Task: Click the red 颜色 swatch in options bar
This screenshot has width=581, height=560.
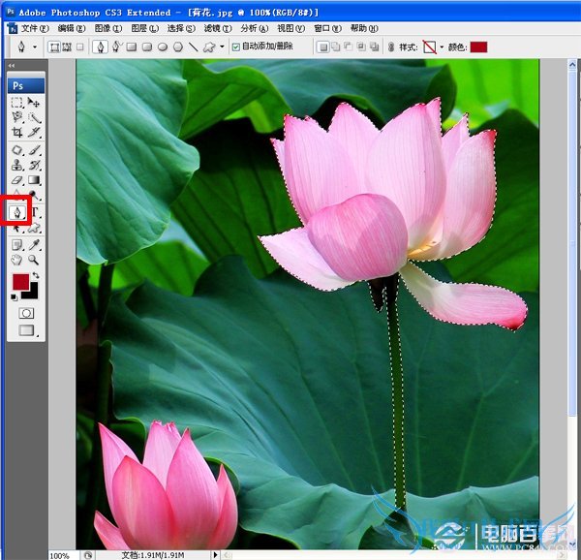Action: [478, 47]
